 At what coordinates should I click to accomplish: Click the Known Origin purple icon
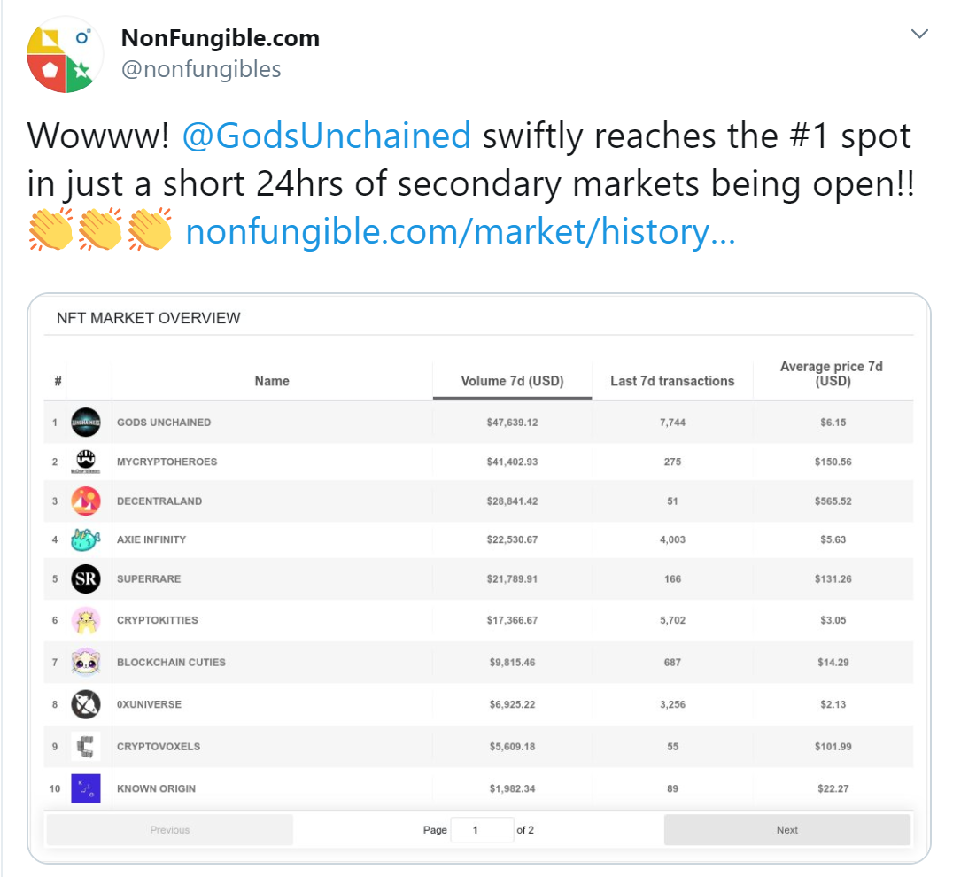pos(86,788)
